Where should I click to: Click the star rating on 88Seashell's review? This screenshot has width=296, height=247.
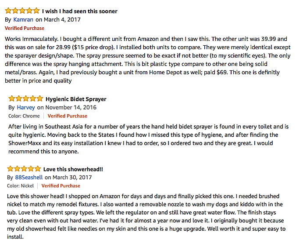click(x=23, y=169)
